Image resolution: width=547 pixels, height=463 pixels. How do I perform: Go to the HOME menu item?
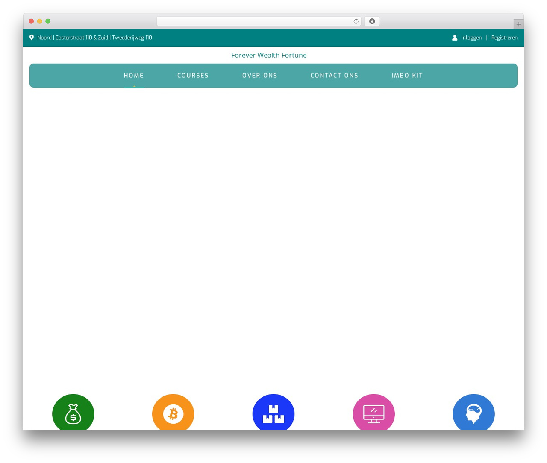(x=134, y=76)
